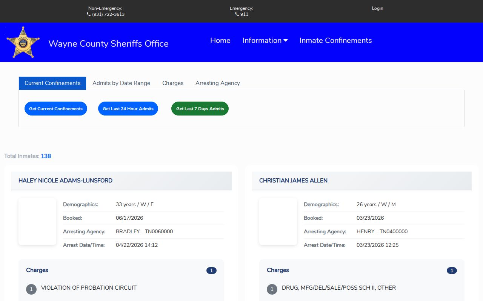The width and height of the screenshot is (483, 301).
Task: Click arrest date/time 04/22/2026 14:12
Action: pyautogui.click(x=137, y=245)
